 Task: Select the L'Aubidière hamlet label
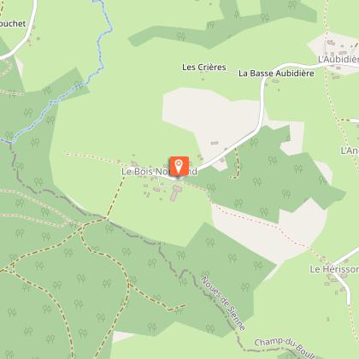click(x=338, y=59)
